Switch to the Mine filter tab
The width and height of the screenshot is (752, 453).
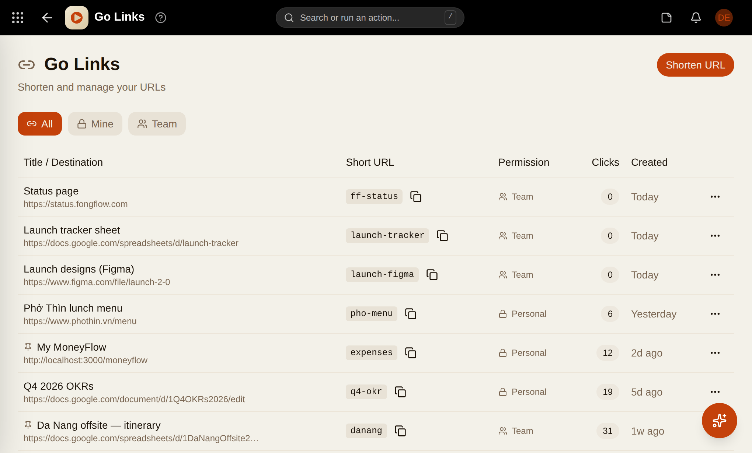(x=95, y=124)
